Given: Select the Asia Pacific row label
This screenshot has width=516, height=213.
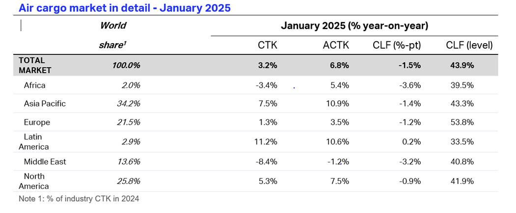Looking at the screenshot, I should tap(45, 104).
